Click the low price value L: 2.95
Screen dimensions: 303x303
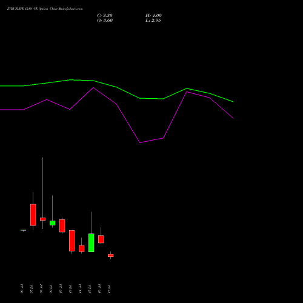[153, 21]
